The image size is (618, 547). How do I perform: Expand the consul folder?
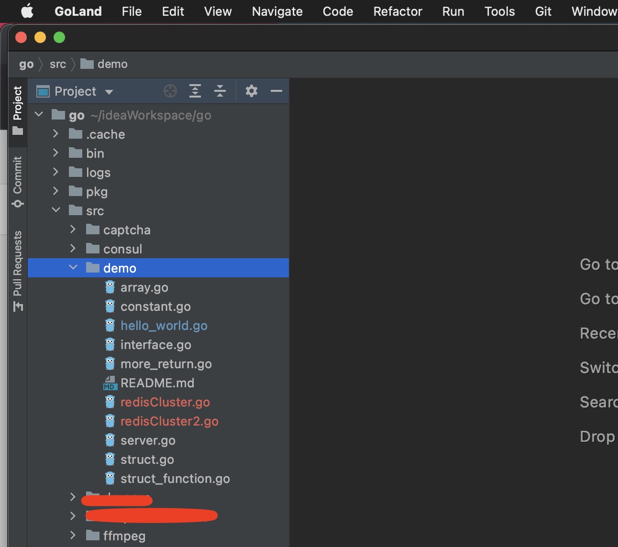pos(73,248)
